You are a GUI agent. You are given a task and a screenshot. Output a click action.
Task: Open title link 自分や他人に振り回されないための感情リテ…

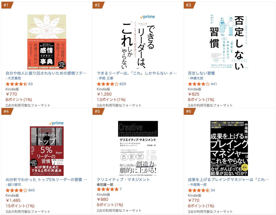pyautogui.click(x=46, y=73)
